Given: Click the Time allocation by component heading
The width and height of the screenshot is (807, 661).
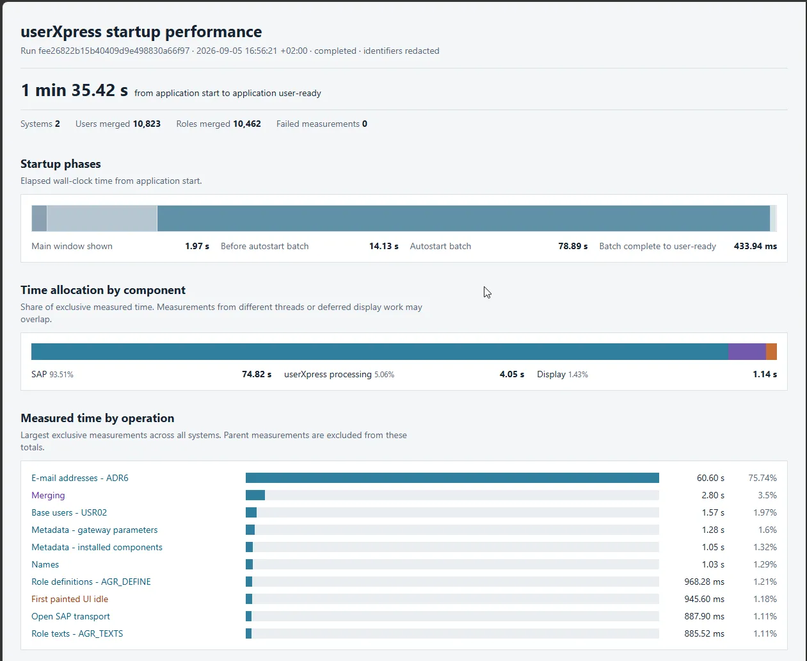Looking at the screenshot, I should click(x=103, y=290).
